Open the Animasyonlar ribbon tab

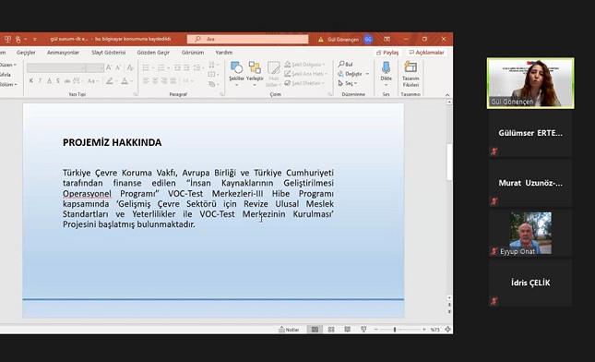63,53
